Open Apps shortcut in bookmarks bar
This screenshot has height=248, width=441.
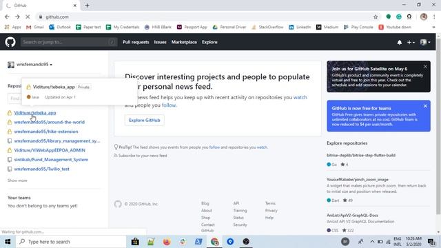pos(13,27)
